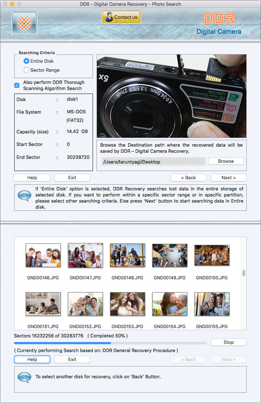The width and height of the screenshot is (261, 403).
Task: Select thumbnail GND00148.JPG
Action: pos(127,255)
